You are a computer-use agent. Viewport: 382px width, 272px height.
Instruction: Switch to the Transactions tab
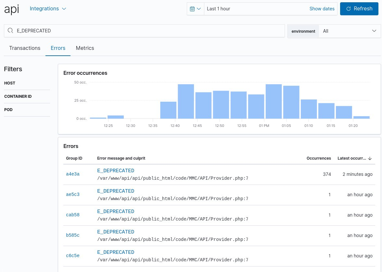(25, 48)
